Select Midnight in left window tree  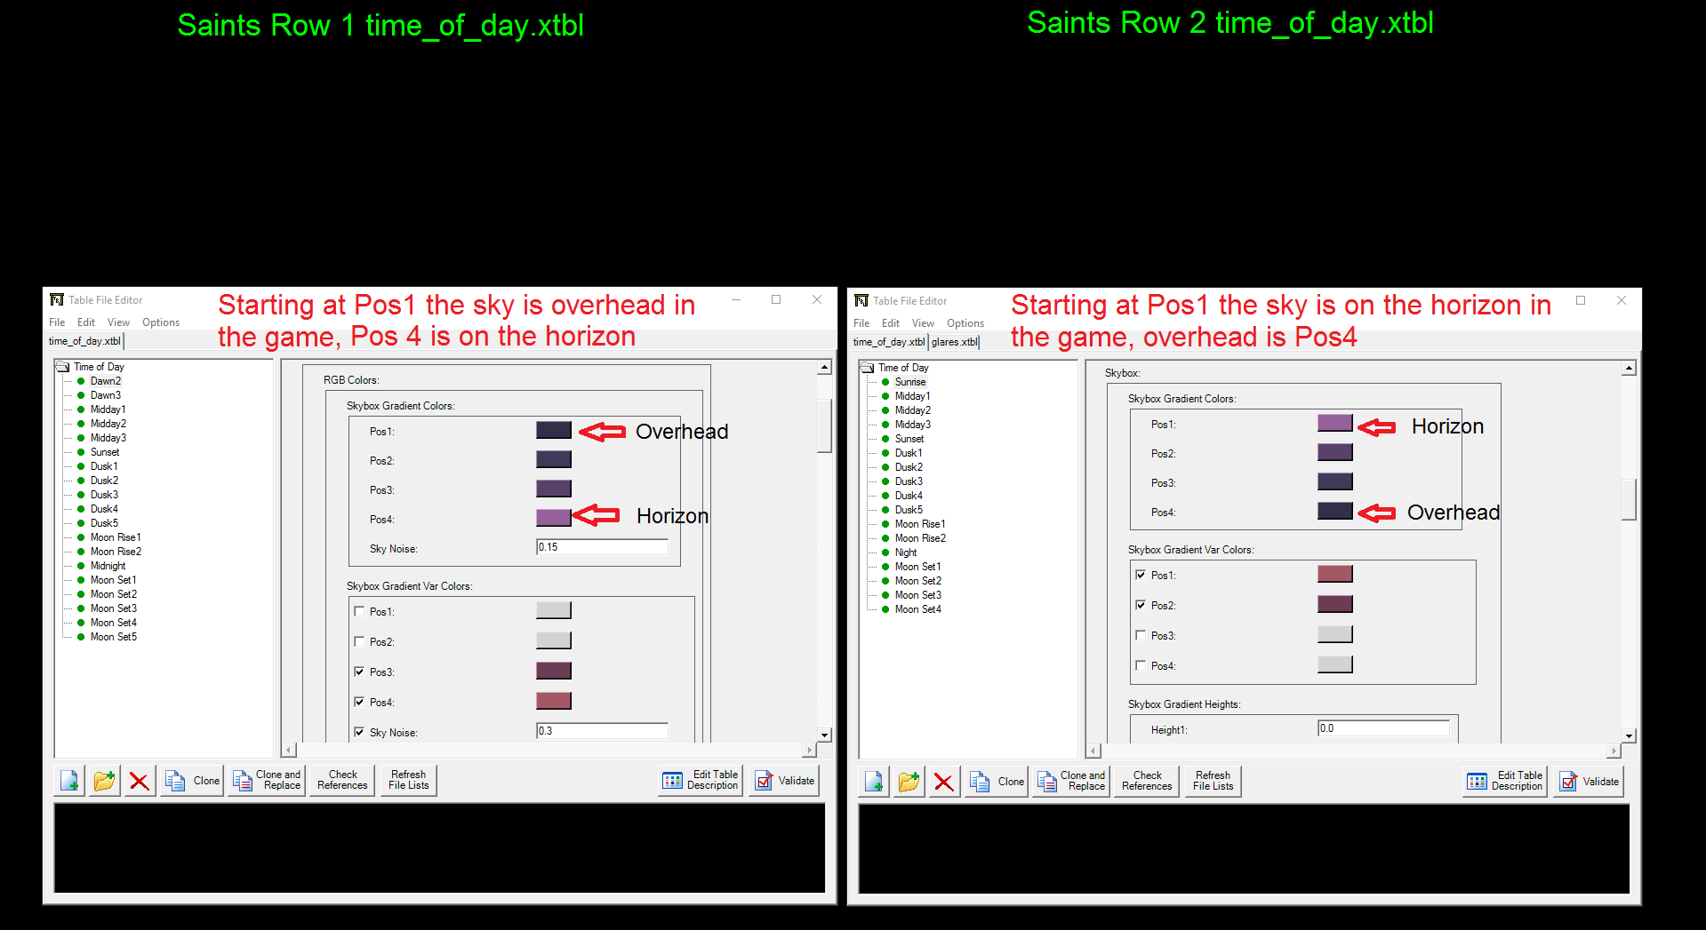[x=108, y=566]
